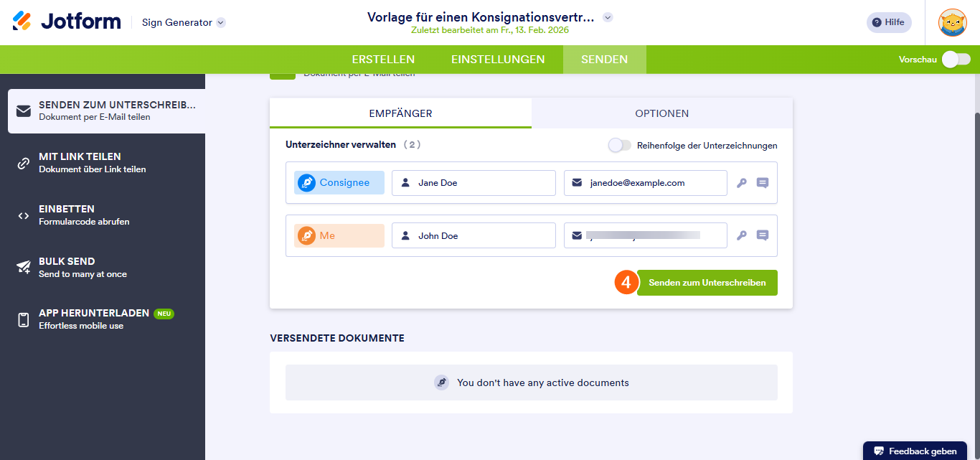980x460 pixels.
Task: Click the message icon next to janedoe@example.com
Action: pyautogui.click(x=762, y=182)
